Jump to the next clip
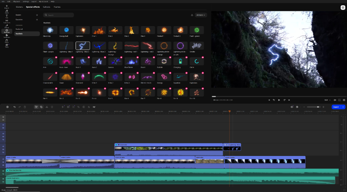This screenshot has width=347, height=192. click(289, 100)
